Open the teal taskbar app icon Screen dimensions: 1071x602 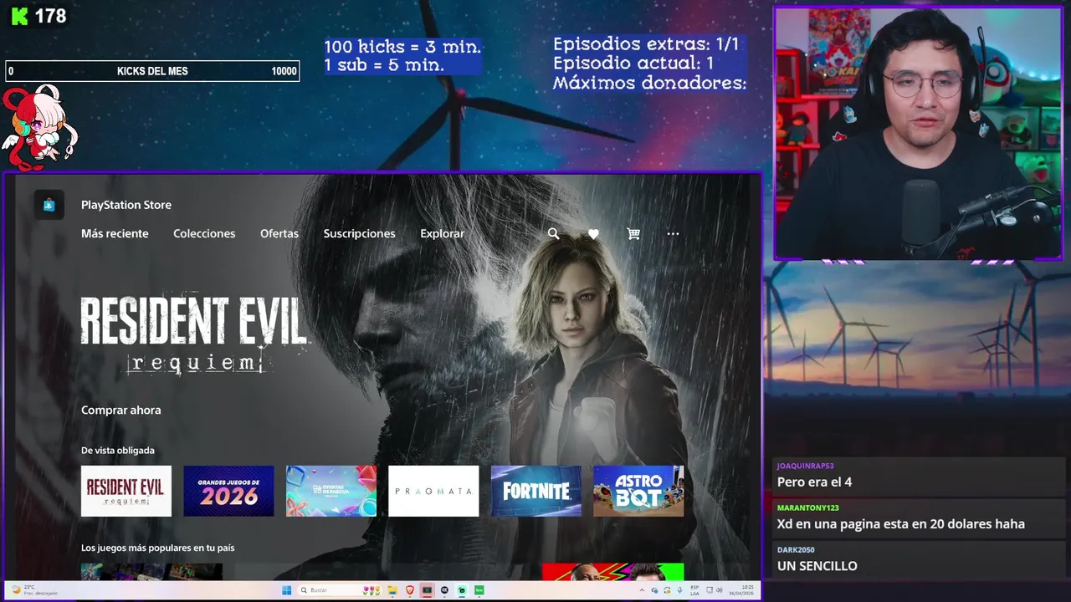pyautogui.click(x=461, y=590)
